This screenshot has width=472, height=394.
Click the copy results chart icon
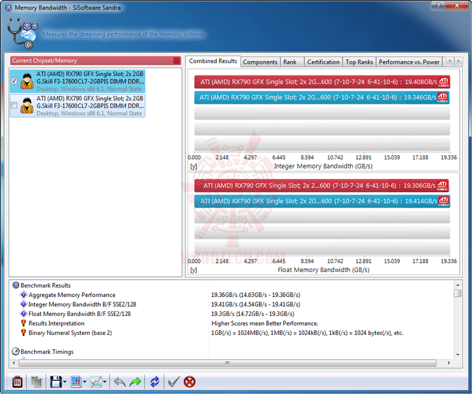37,382
